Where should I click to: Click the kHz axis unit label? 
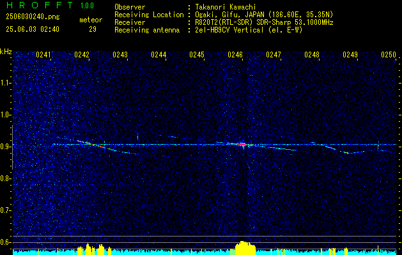[x=6, y=52]
